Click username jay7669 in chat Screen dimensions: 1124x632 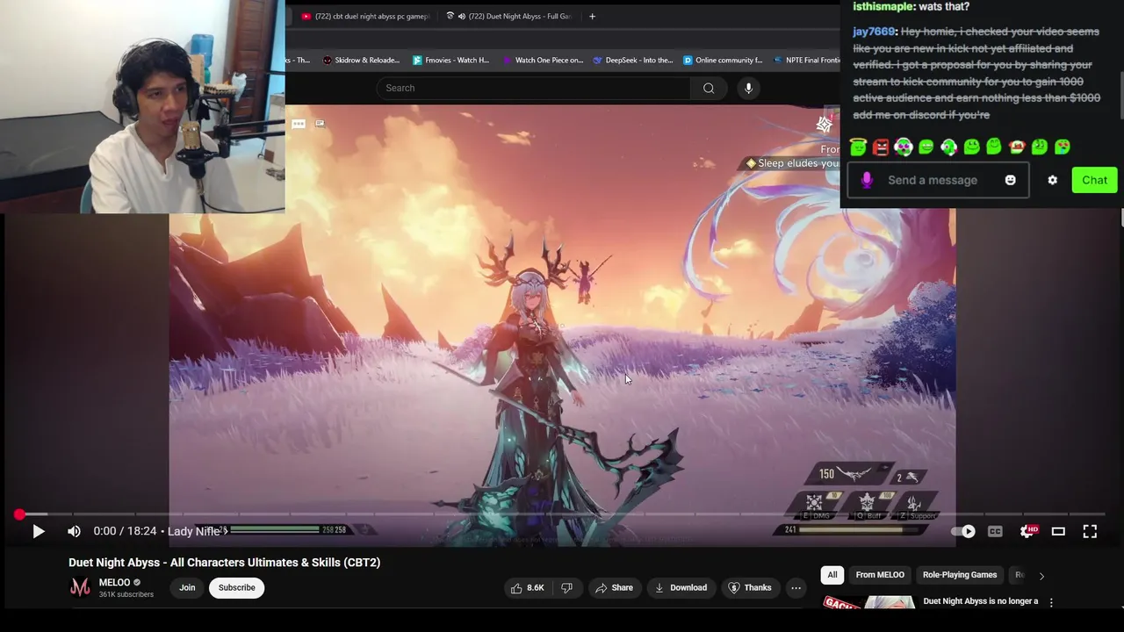point(874,32)
